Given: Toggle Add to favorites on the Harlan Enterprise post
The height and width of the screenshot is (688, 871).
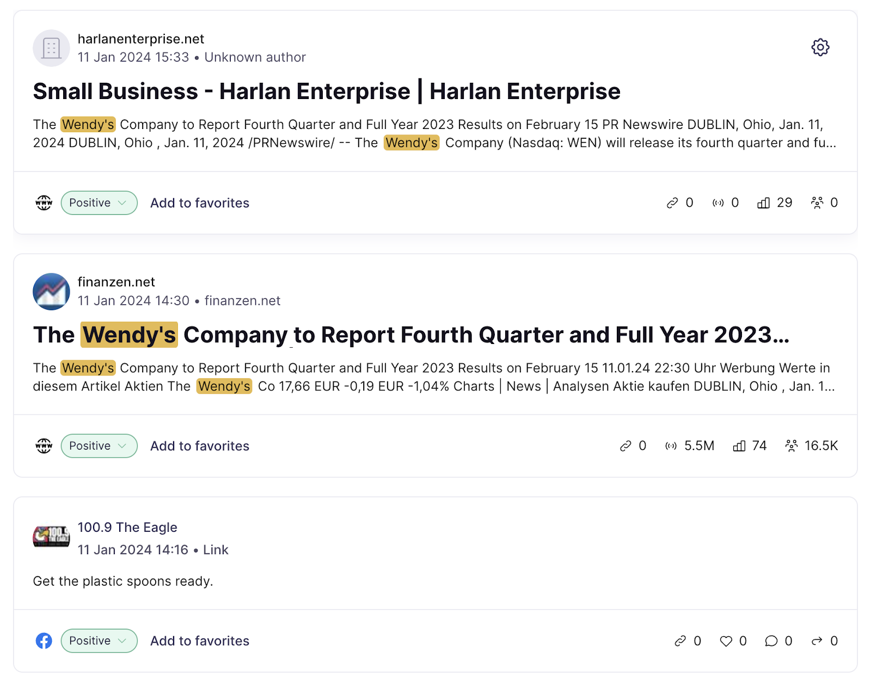Looking at the screenshot, I should click(x=199, y=202).
